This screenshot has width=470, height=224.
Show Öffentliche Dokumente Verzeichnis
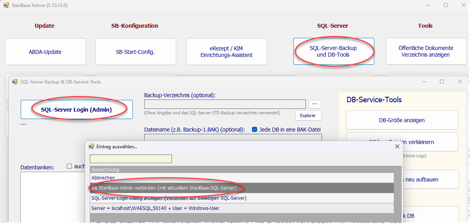click(426, 52)
